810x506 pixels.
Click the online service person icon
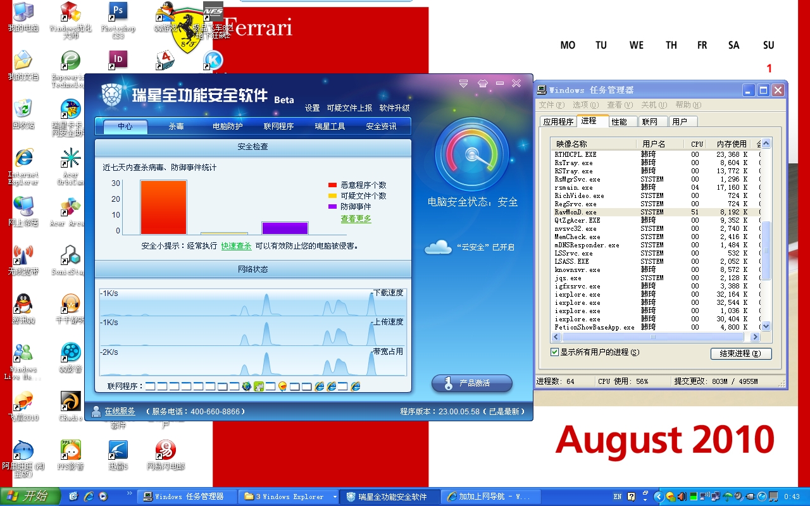(96, 411)
